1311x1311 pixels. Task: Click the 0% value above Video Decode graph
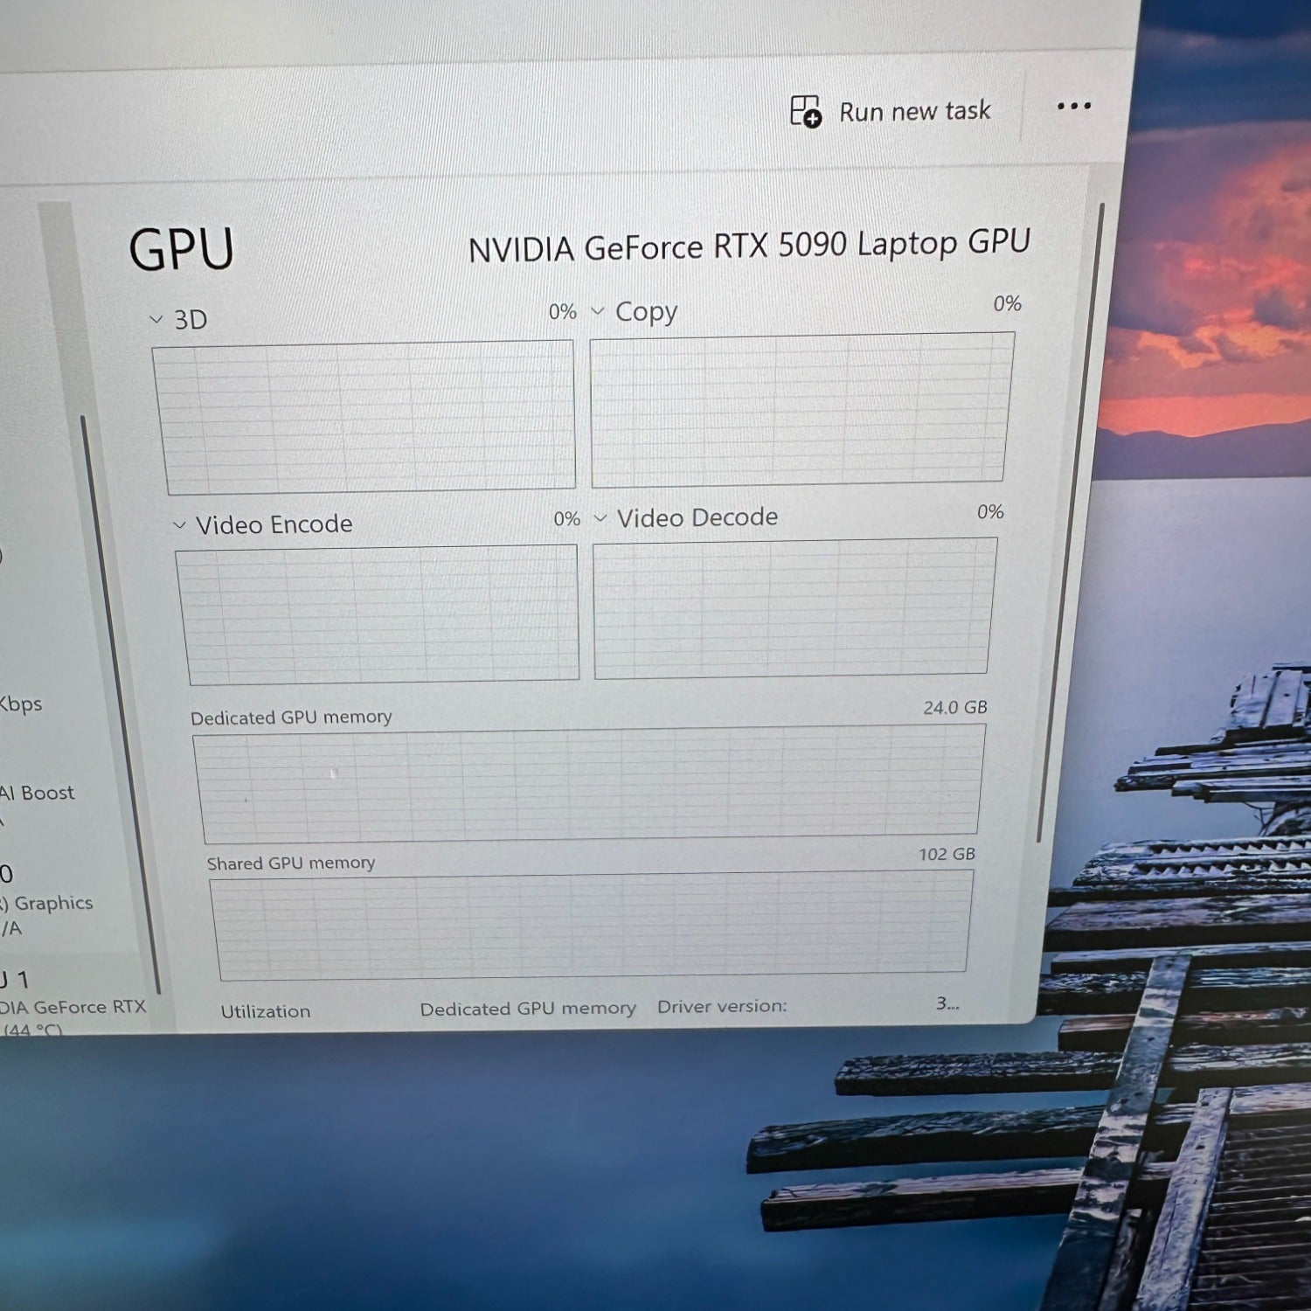point(990,511)
